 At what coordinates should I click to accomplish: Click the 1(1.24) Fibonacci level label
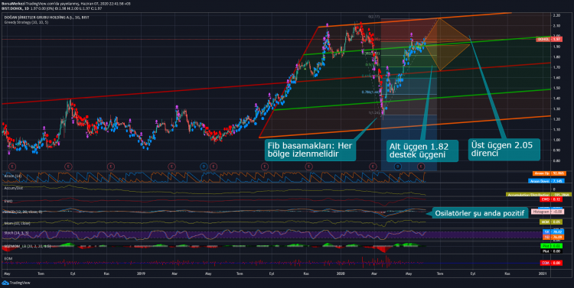tap(374, 113)
